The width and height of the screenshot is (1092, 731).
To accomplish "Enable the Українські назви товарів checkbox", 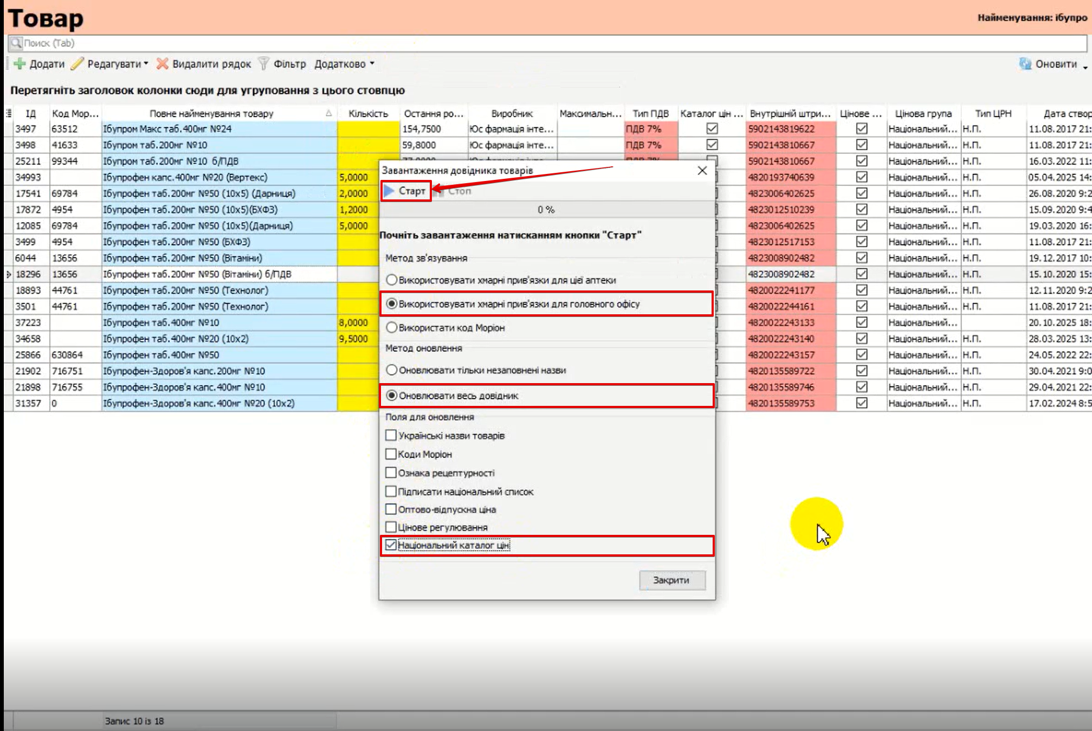I will [x=391, y=435].
